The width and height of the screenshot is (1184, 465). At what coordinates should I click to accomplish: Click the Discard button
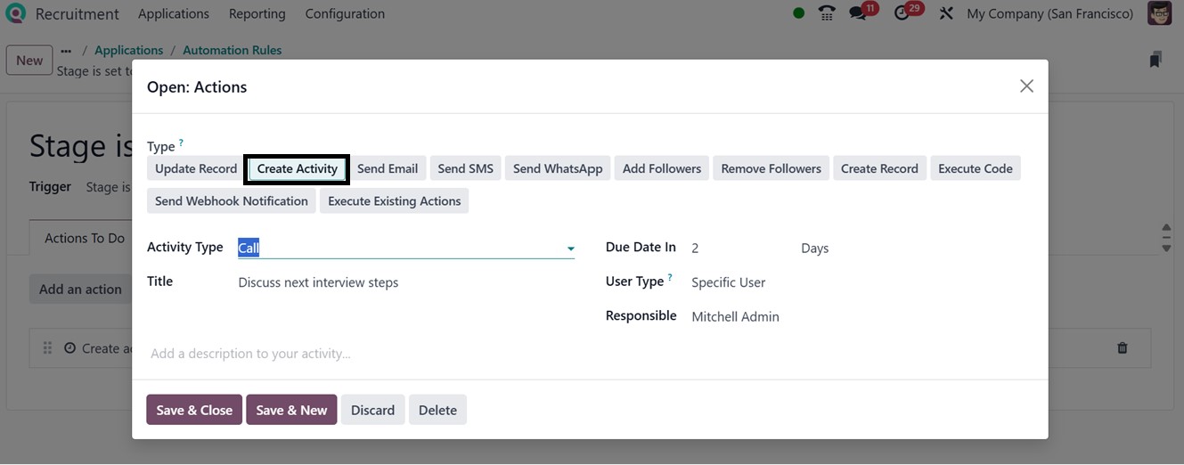(x=372, y=410)
